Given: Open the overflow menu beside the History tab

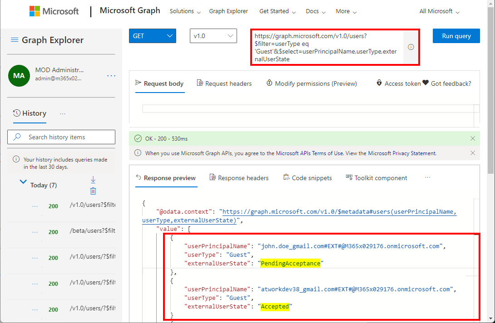Looking at the screenshot, I should coord(63,113).
